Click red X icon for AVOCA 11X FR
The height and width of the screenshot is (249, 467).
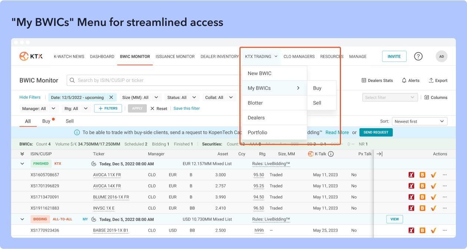[411, 175]
